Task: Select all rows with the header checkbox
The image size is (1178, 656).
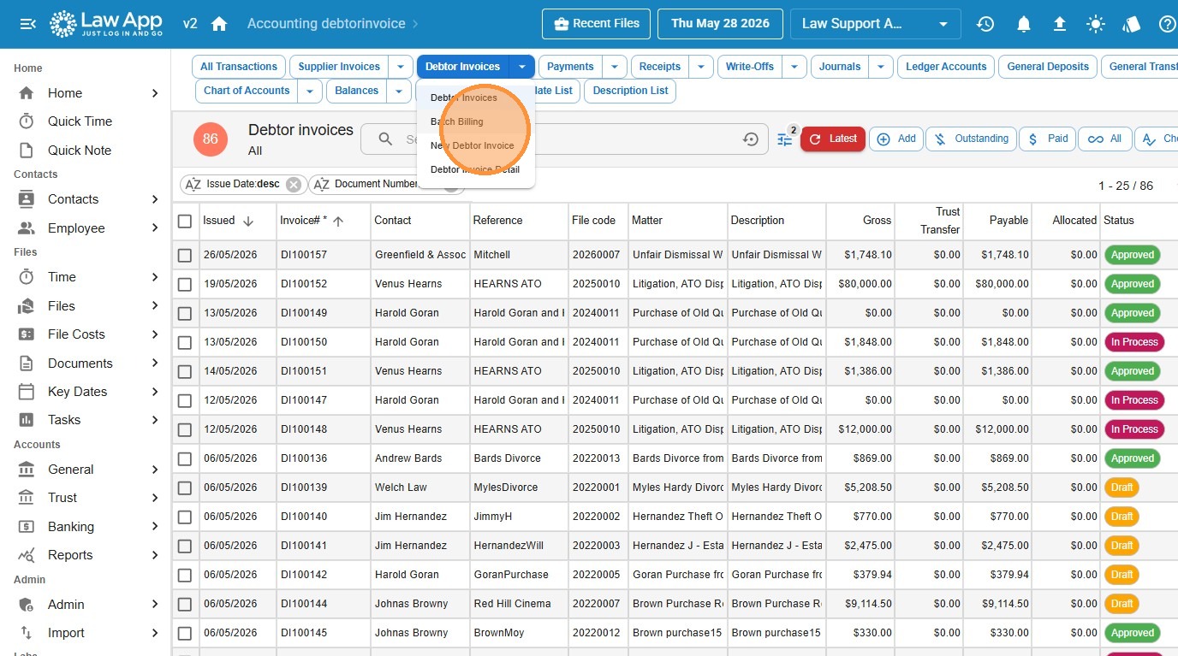Action: tap(185, 221)
